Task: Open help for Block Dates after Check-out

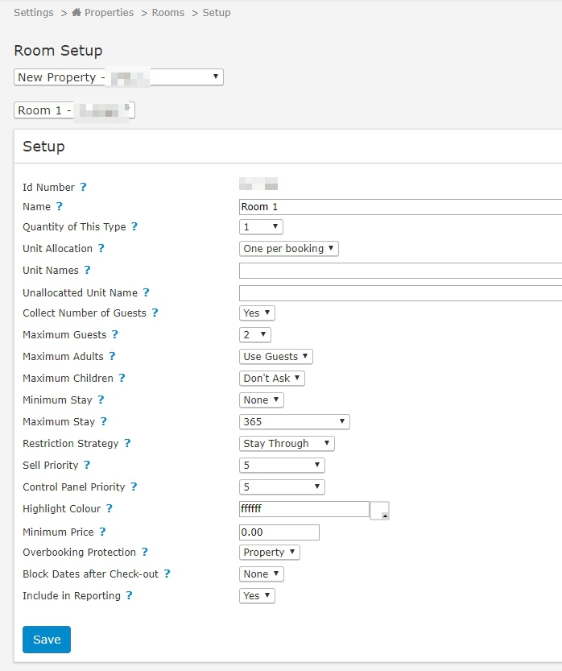Action: [167, 574]
